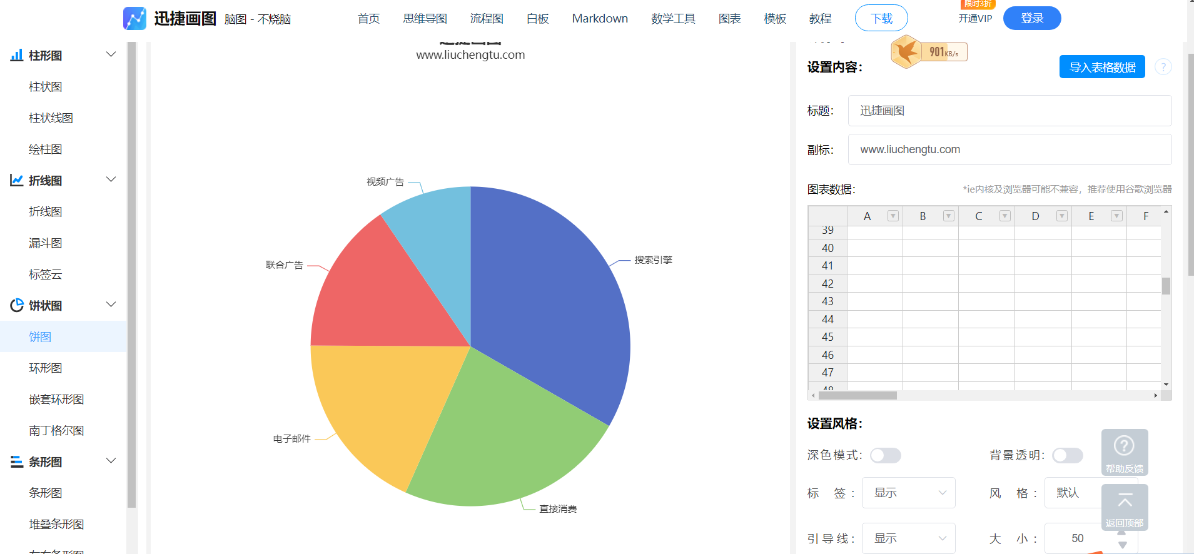Click the 折线图 line chart category icon
This screenshot has width=1194, height=554.
(17, 181)
